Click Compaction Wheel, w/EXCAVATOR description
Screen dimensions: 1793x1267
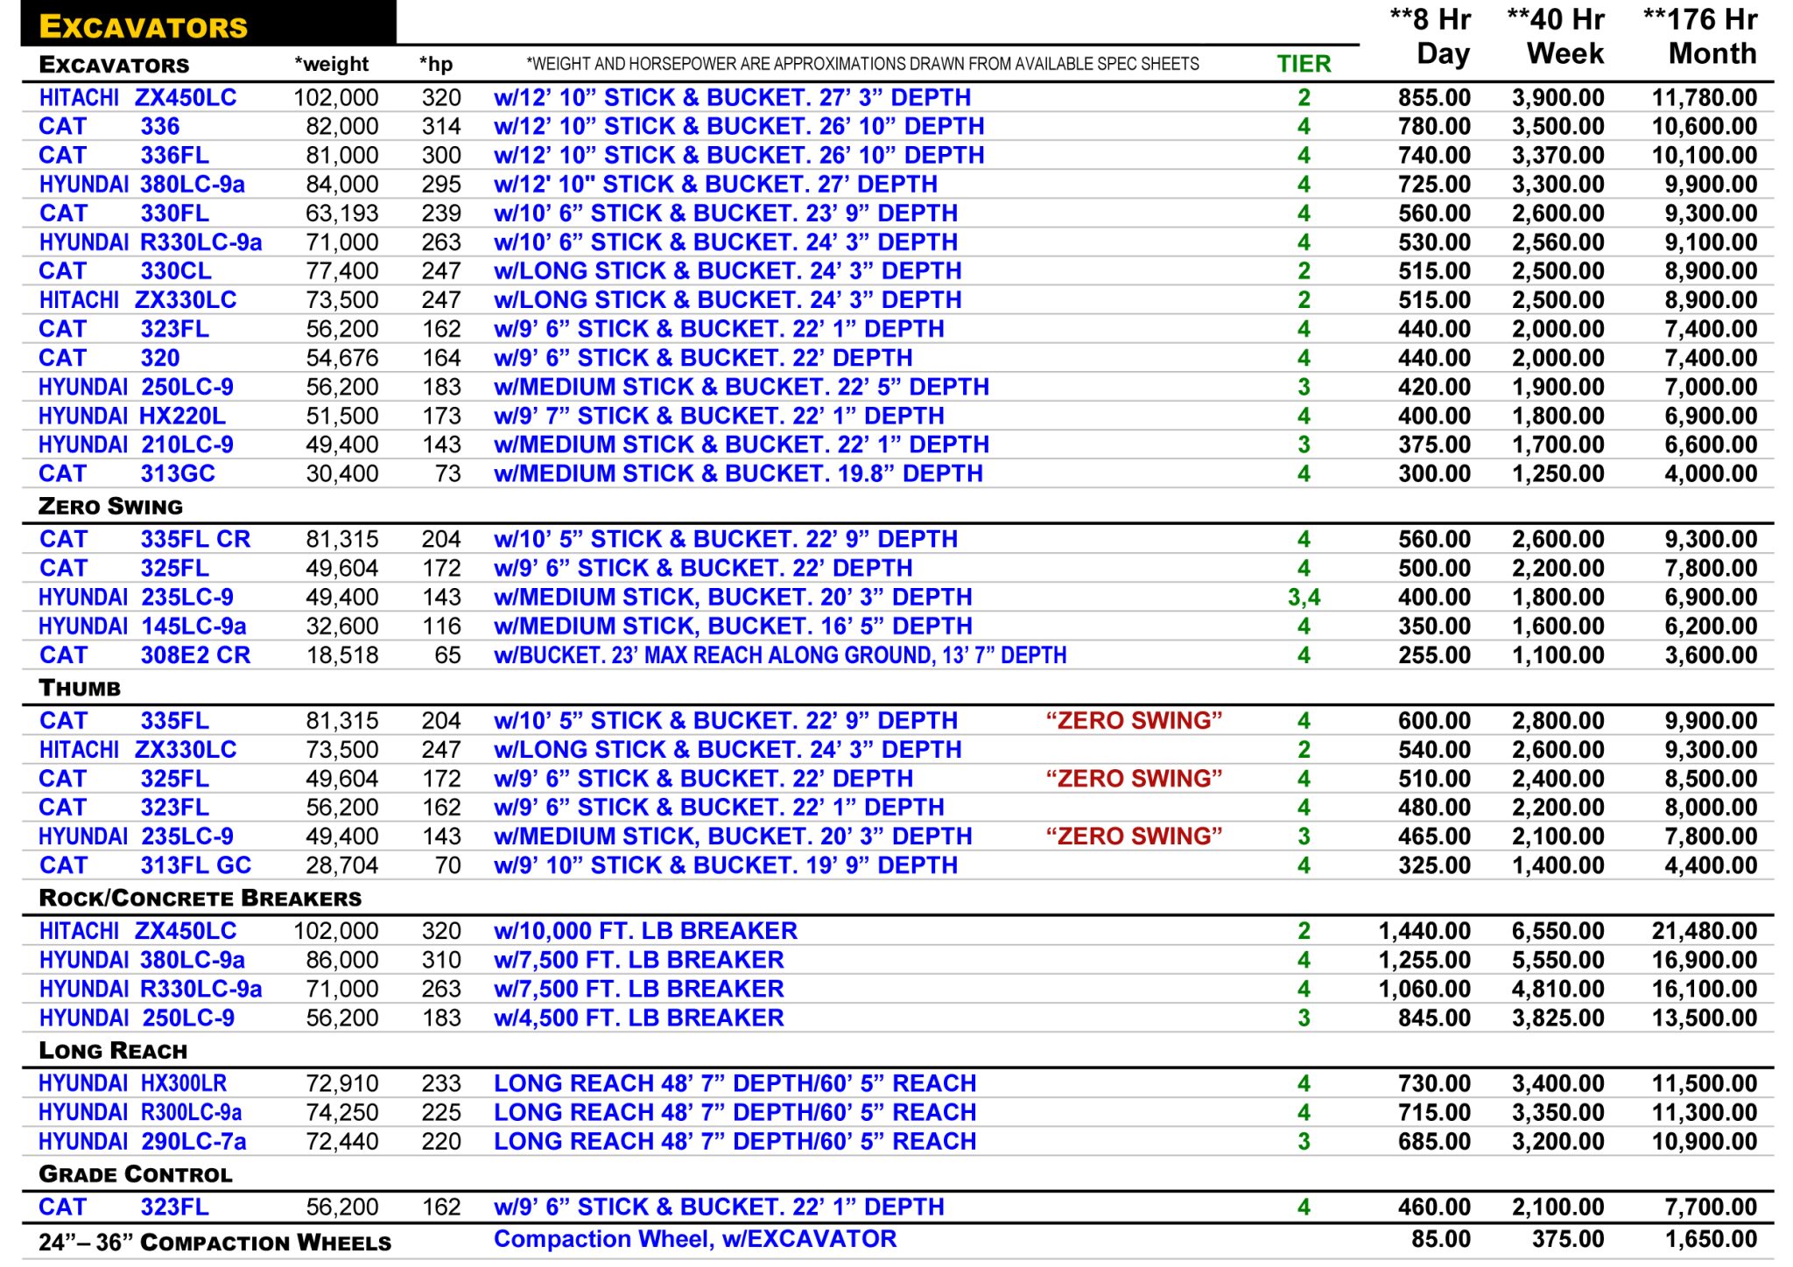tap(694, 1239)
